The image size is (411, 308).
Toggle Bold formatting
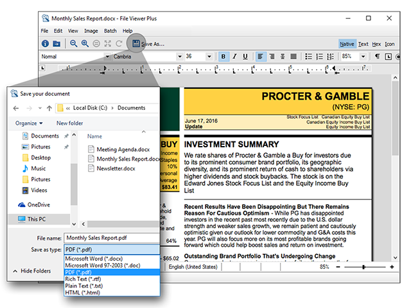tap(223, 57)
